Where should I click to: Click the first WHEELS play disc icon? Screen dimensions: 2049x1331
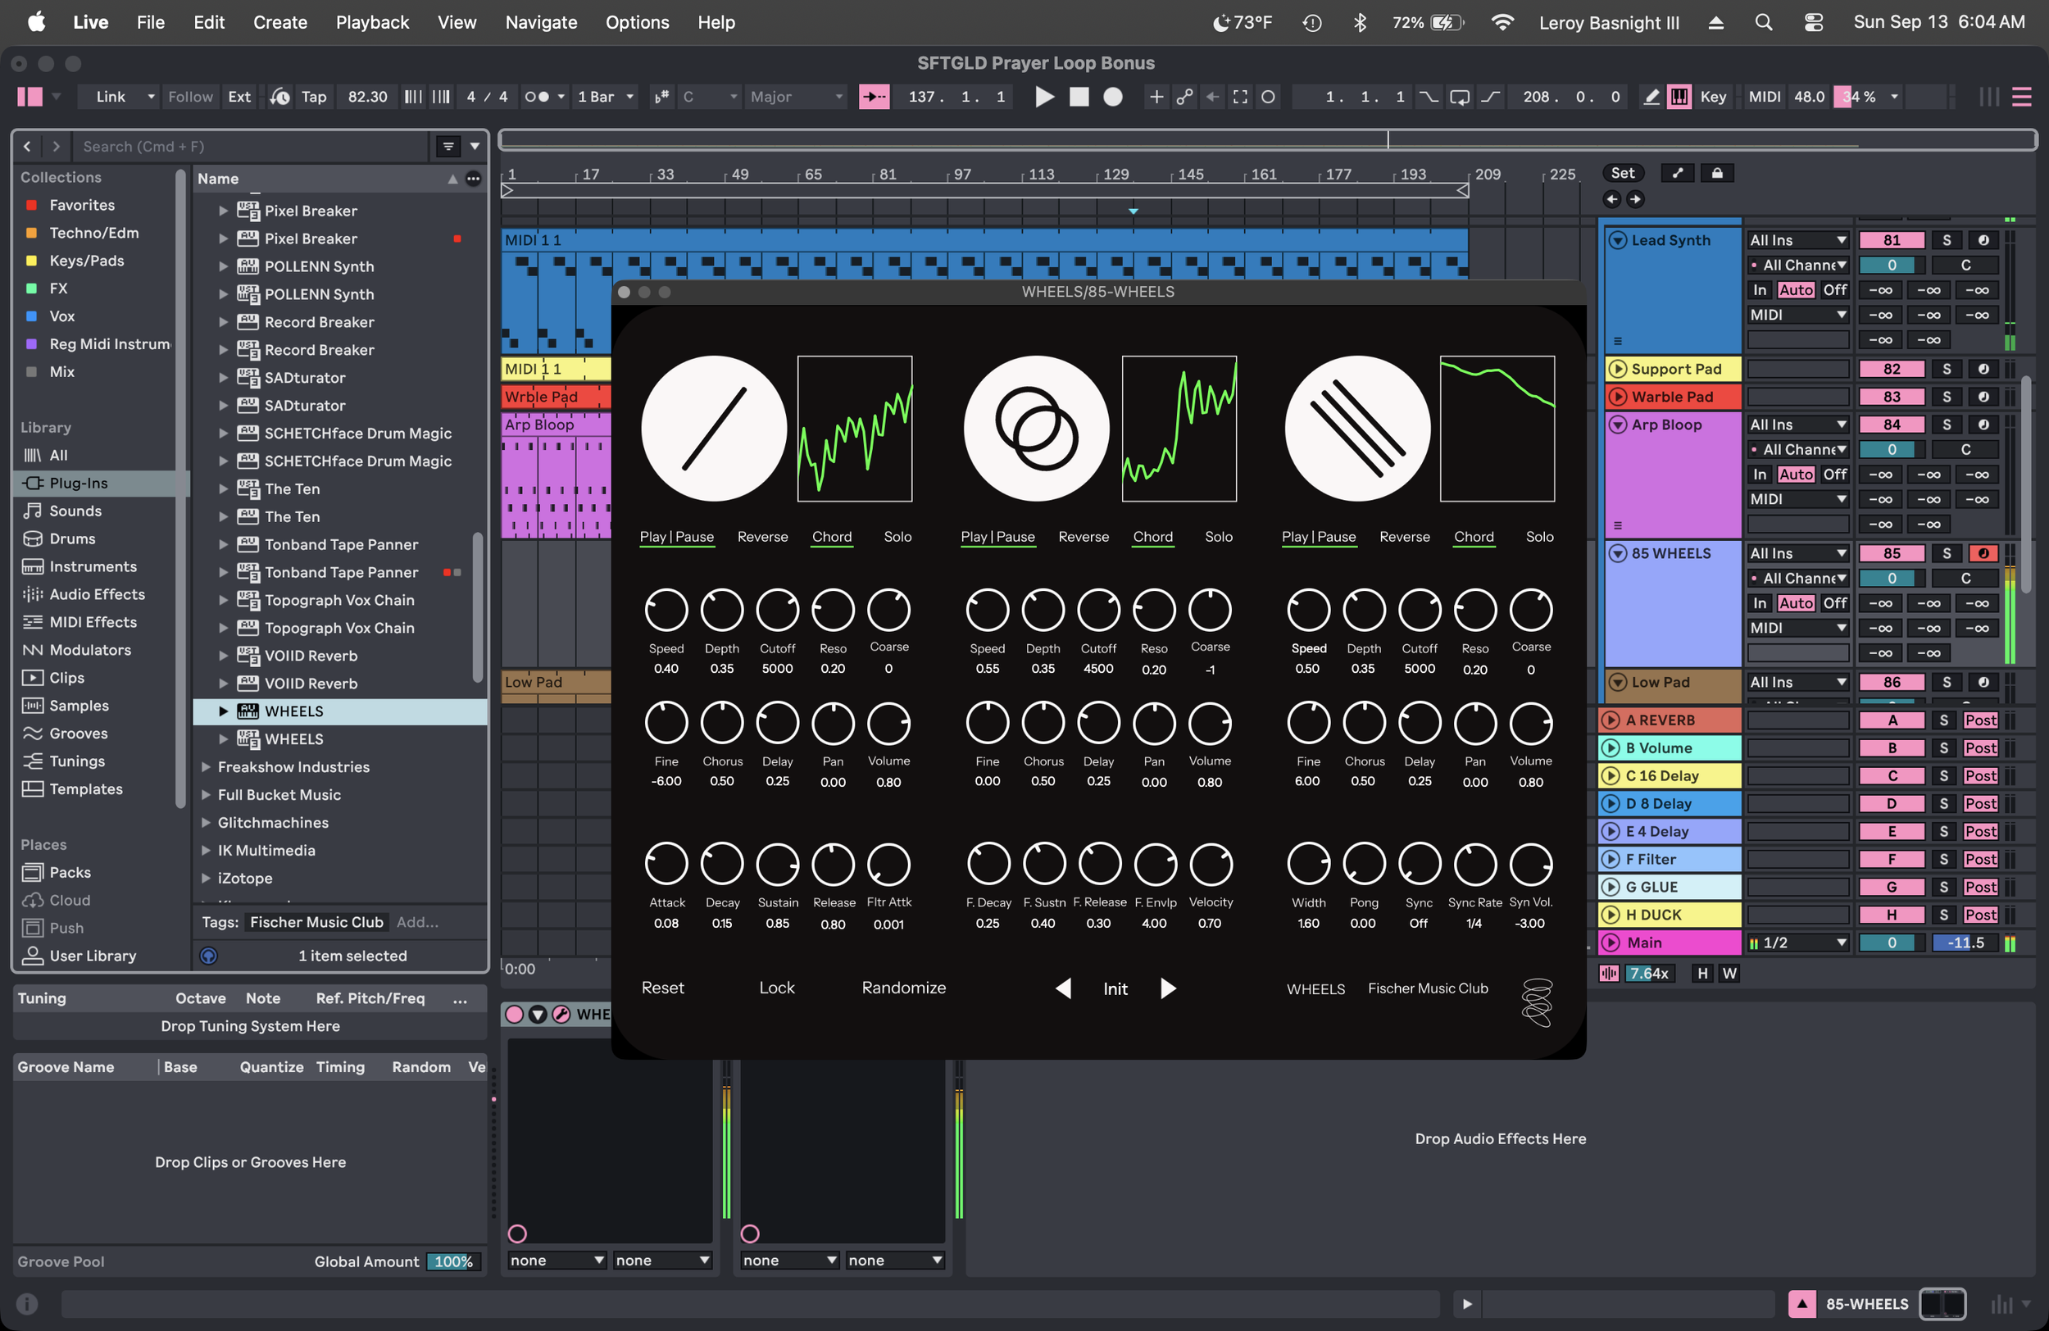(714, 428)
